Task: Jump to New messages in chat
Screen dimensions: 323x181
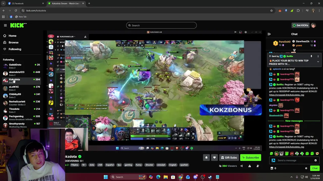Action: pos(294,121)
